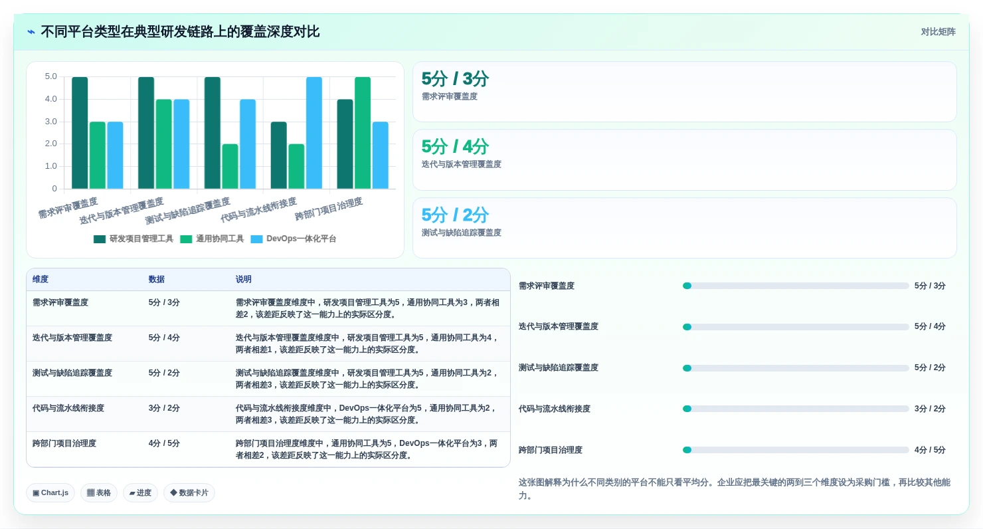The image size is (983, 529).
Task: Open the 5分 / 3分 需求评审覆盖度 data card
Action: 684,92
